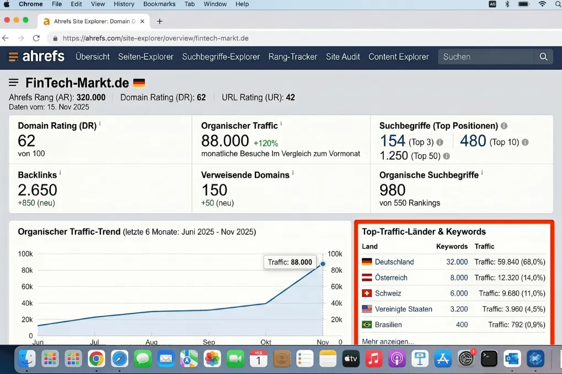Screen dimensions: 562x374
Task: Click 'Traffic: 59.840 (68,0%)' in Deutschland row
Action: pyautogui.click(x=510, y=262)
